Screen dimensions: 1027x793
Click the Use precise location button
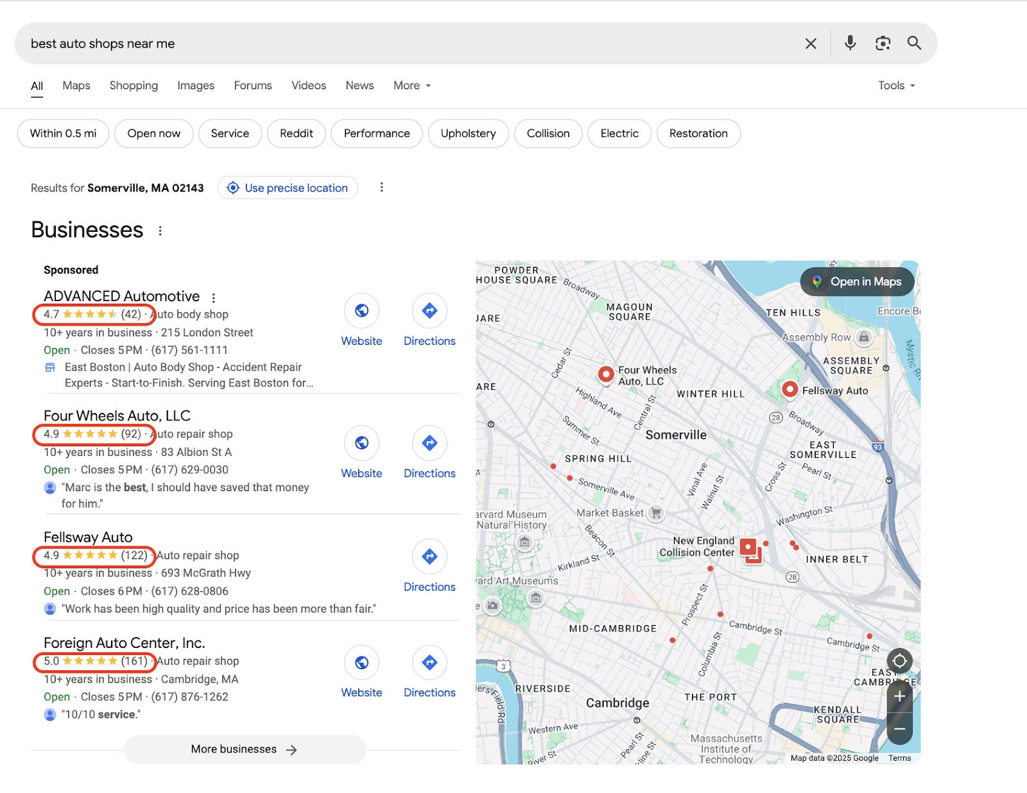[288, 187]
